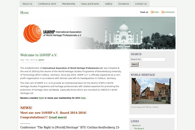
Task: Open the Comments feed link
Action: [169, 12]
